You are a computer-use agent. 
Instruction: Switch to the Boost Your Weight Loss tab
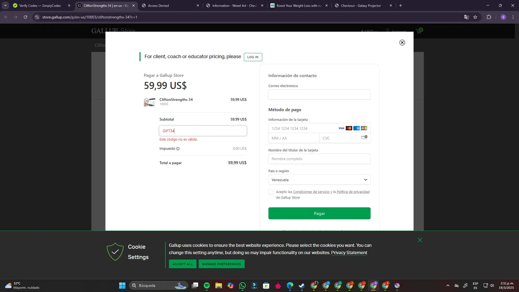(299, 6)
